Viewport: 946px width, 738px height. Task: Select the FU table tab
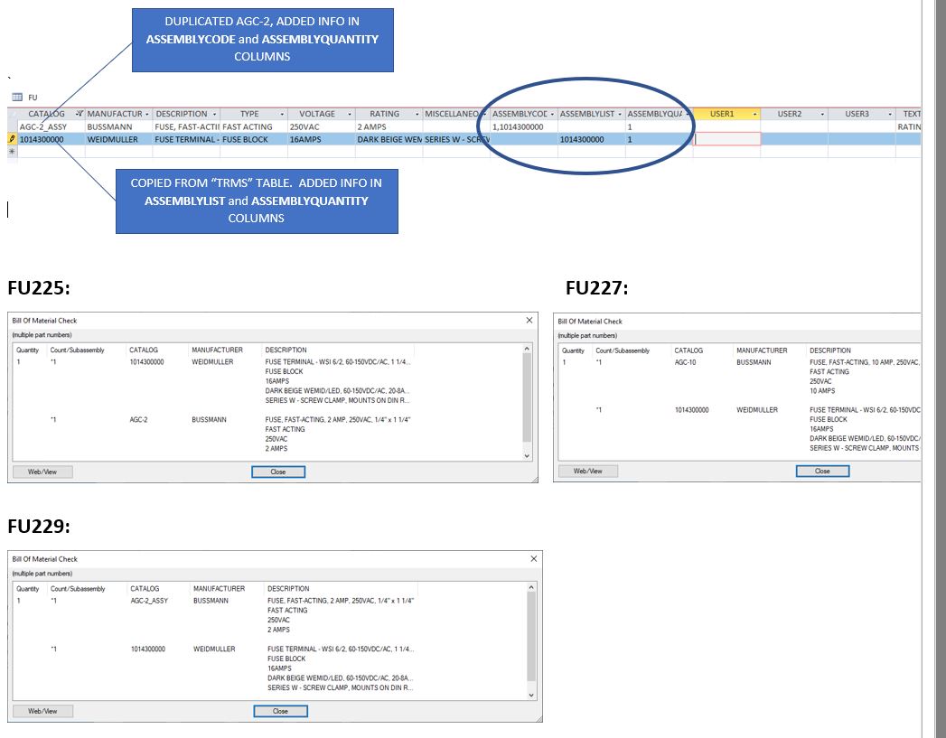click(x=32, y=96)
